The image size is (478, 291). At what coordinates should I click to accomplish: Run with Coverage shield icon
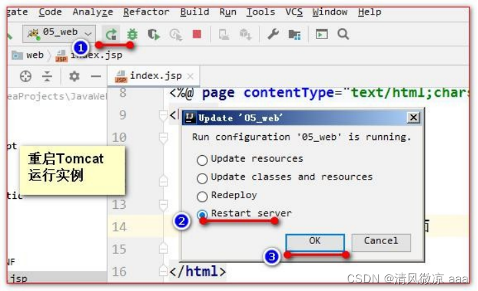coord(154,34)
